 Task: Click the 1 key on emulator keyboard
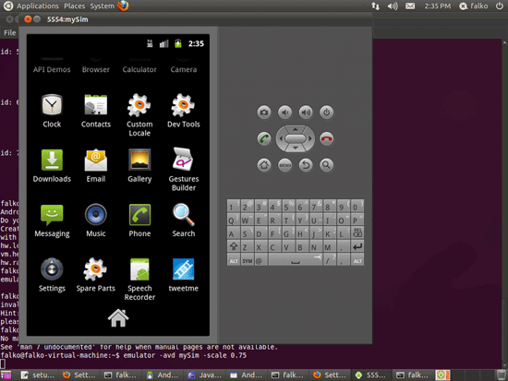234,206
